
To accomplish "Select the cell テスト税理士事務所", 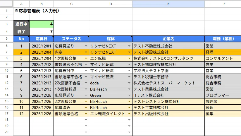I will coord(168,77).
